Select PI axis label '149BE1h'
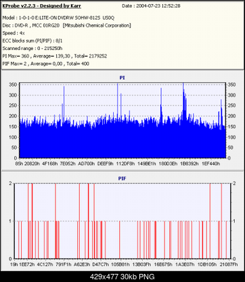This screenshot has height=282, width=245. pyautogui.click(x=147, y=164)
